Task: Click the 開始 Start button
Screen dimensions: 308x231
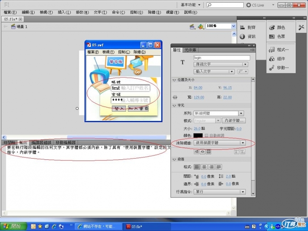Action: point(13,226)
